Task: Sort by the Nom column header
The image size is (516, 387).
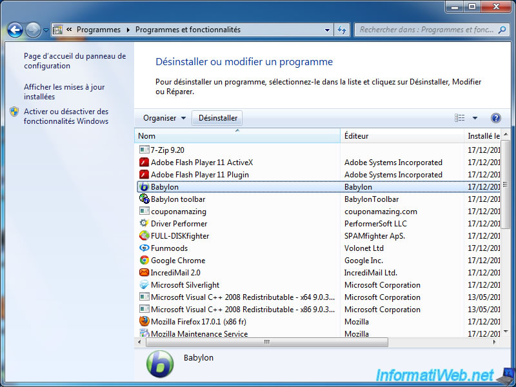Action: tap(237, 136)
